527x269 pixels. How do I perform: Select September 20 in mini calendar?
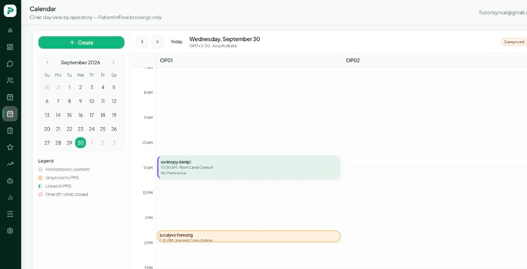point(47,129)
